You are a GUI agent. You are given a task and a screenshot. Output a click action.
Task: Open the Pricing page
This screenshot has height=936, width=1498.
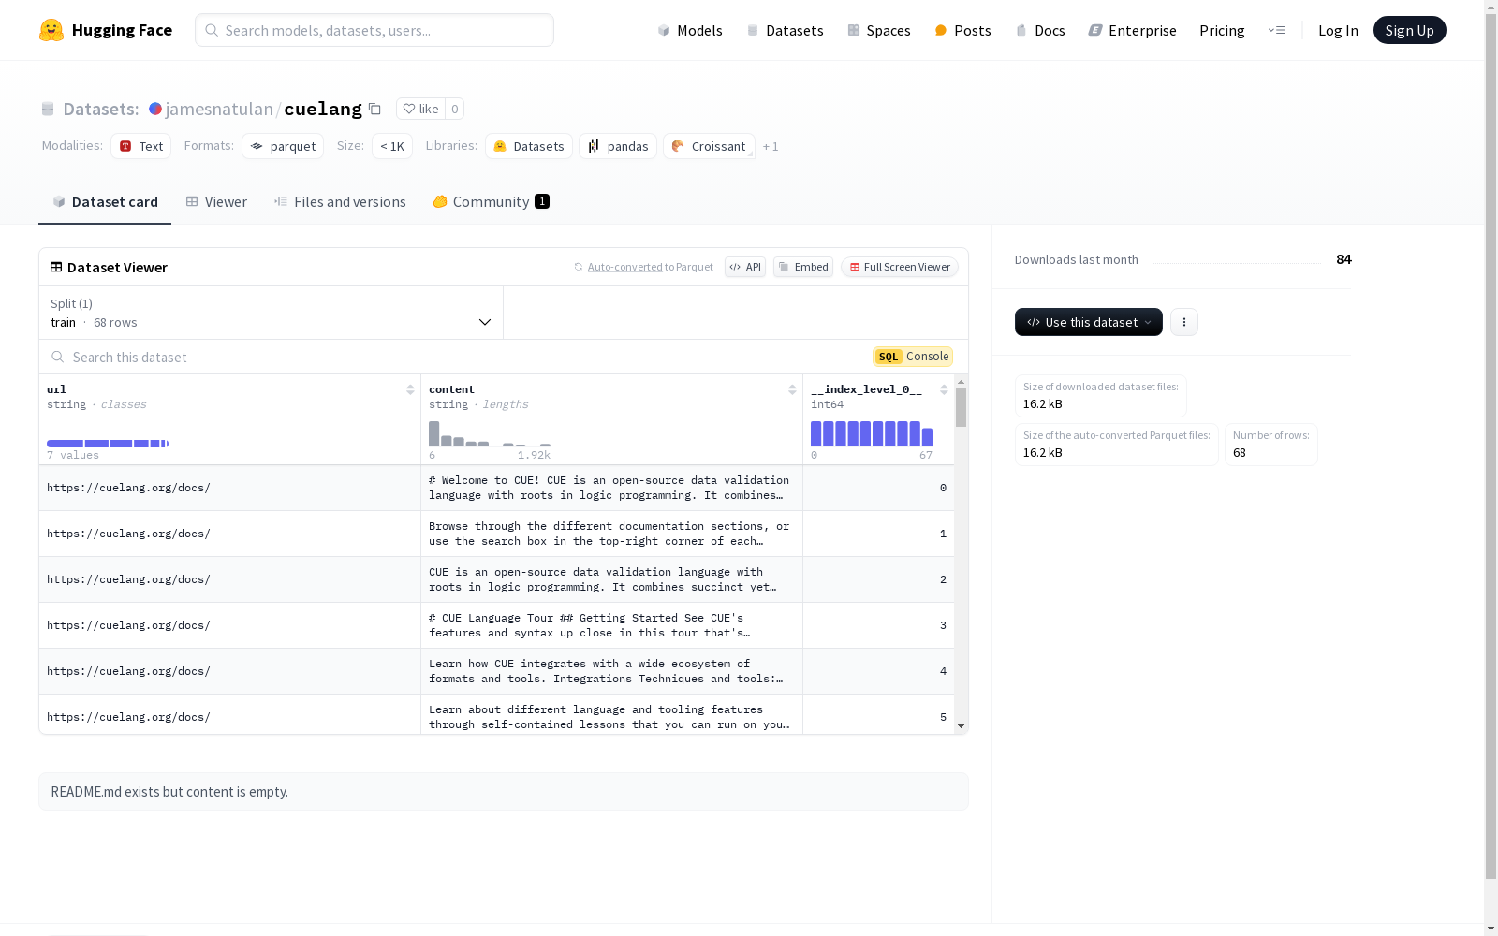(1222, 30)
